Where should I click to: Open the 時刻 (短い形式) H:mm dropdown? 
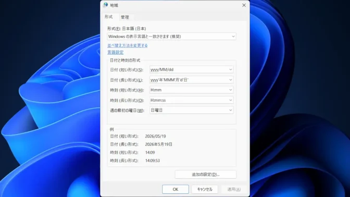pos(191,90)
